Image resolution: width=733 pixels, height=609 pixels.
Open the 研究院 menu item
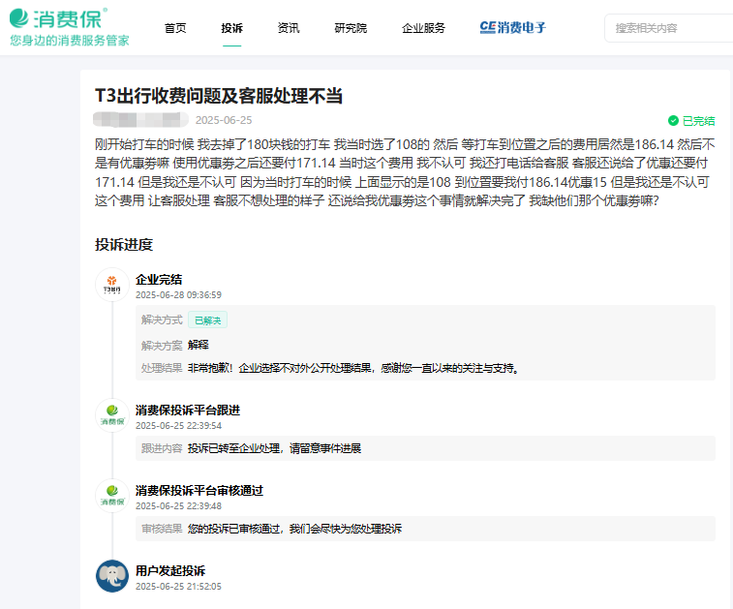tap(351, 28)
